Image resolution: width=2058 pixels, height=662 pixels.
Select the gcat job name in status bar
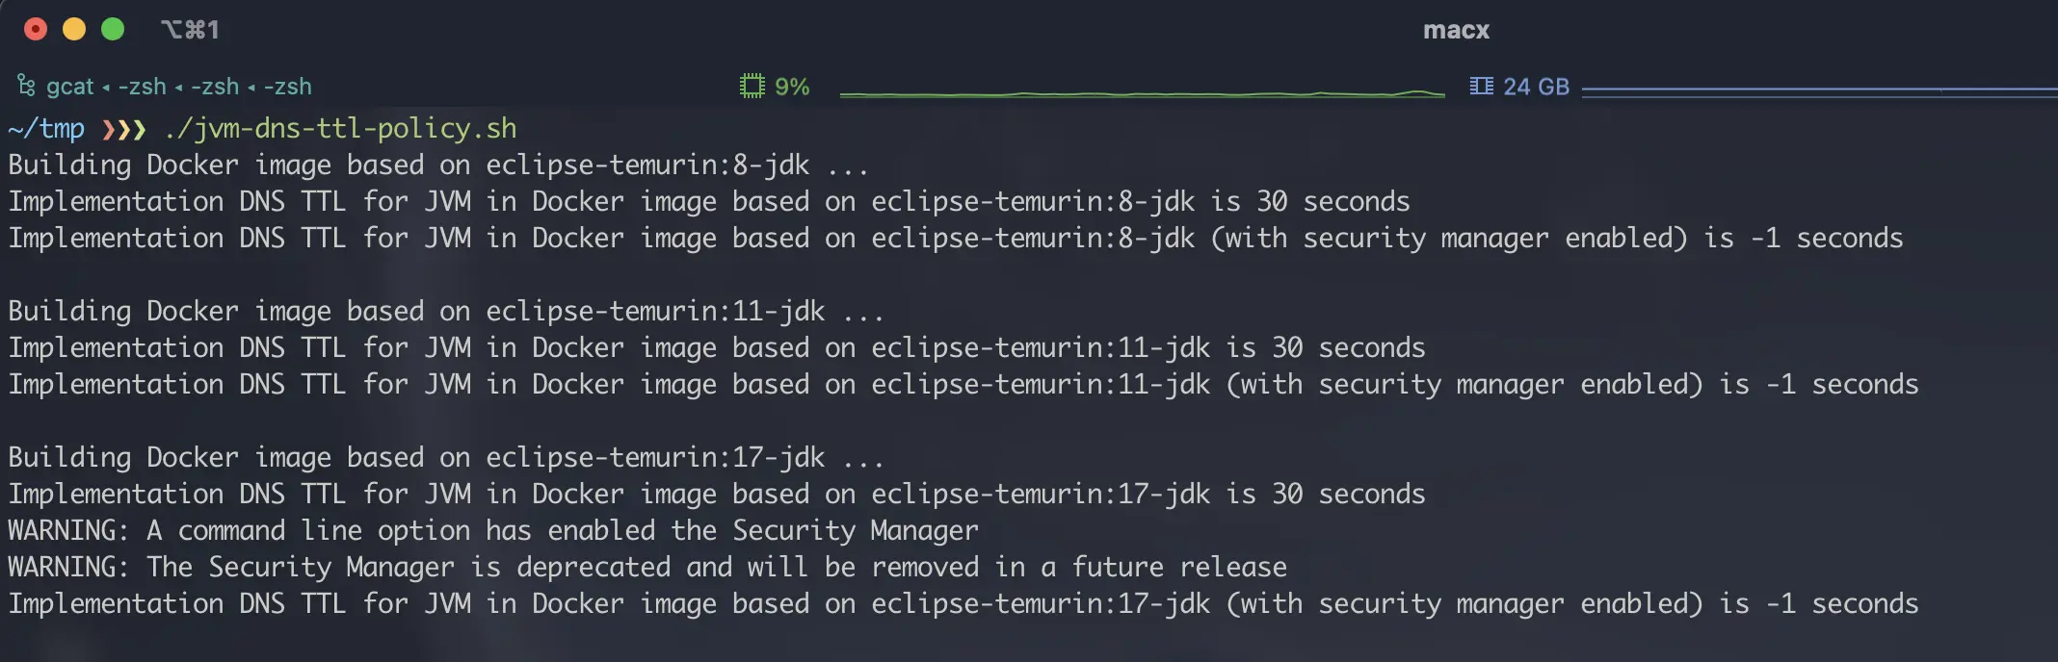[70, 87]
